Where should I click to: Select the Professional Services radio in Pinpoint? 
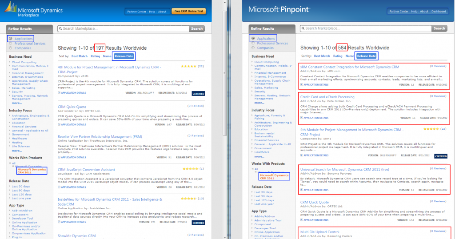click(x=253, y=43)
